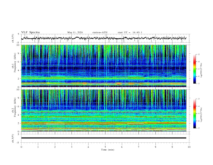Click the ch.3 flat voltage trace

coord(104,138)
